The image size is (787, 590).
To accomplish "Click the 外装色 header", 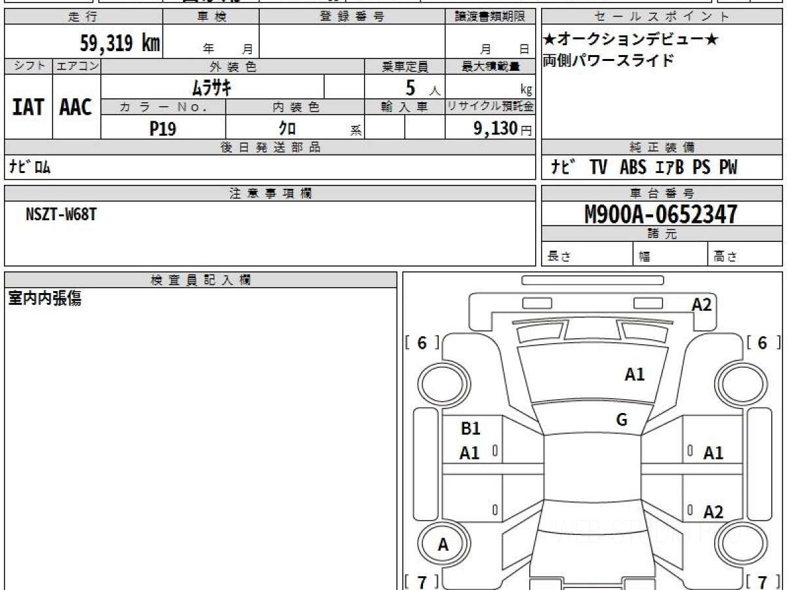I will (x=233, y=66).
